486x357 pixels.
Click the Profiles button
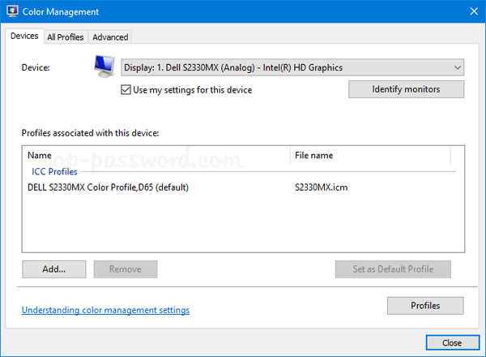tap(425, 306)
